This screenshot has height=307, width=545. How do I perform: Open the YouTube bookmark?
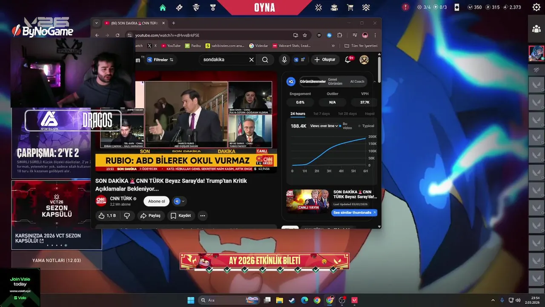(x=171, y=46)
